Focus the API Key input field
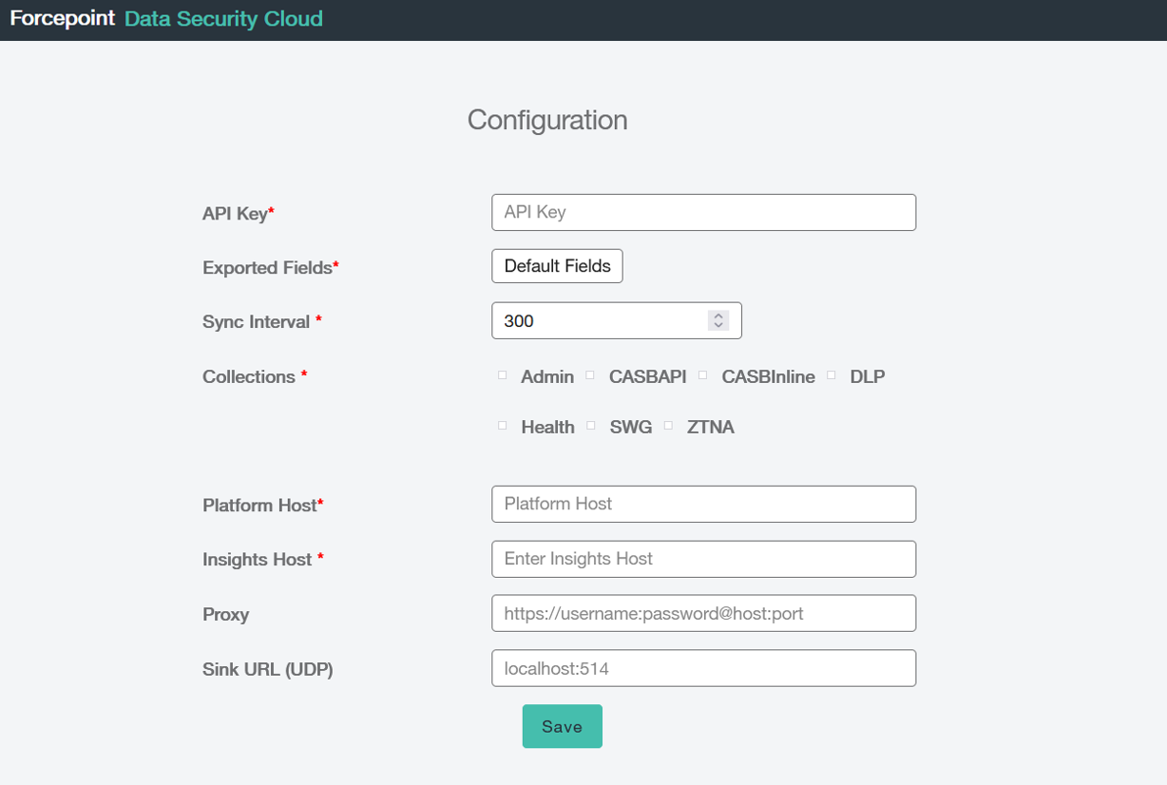The width and height of the screenshot is (1167, 785). pyautogui.click(x=703, y=212)
